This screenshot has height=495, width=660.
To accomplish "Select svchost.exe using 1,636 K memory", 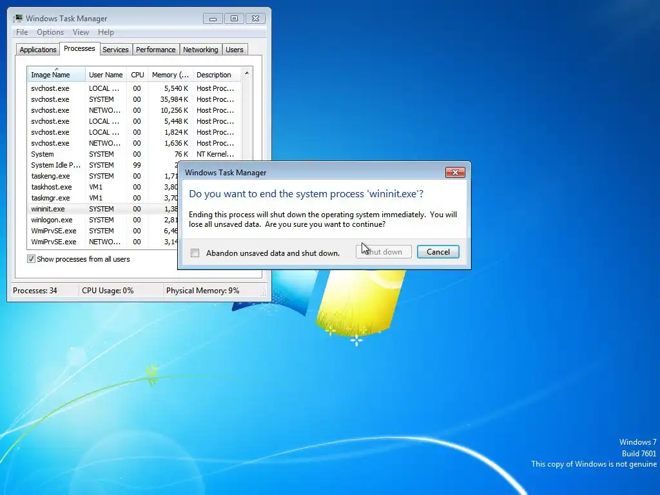I will 134,143.
